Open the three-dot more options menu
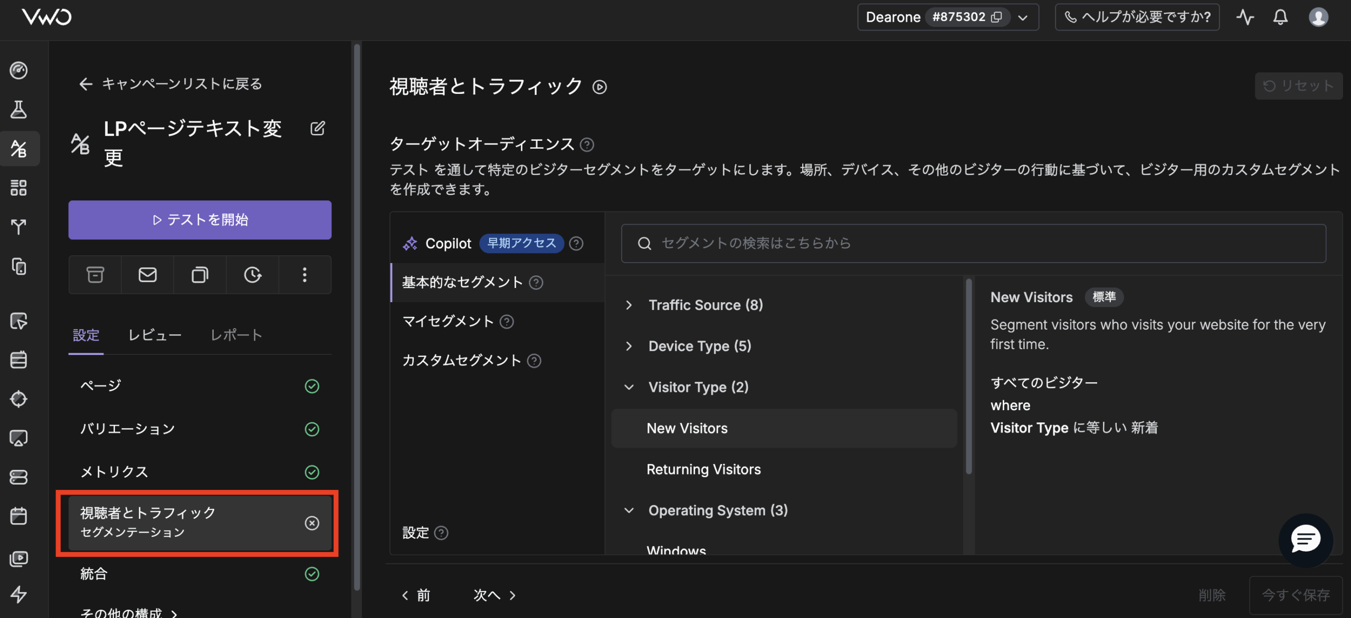The image size is (1351, 618). click(x=305, y=274)
